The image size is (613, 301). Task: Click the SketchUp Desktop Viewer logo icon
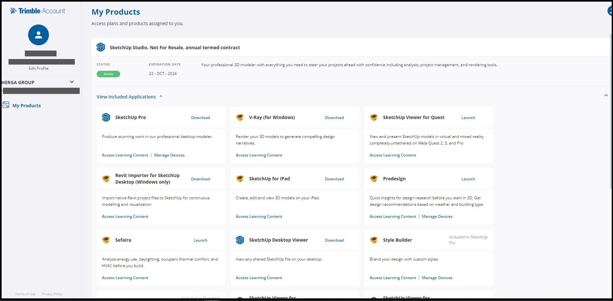pos(240,240)
